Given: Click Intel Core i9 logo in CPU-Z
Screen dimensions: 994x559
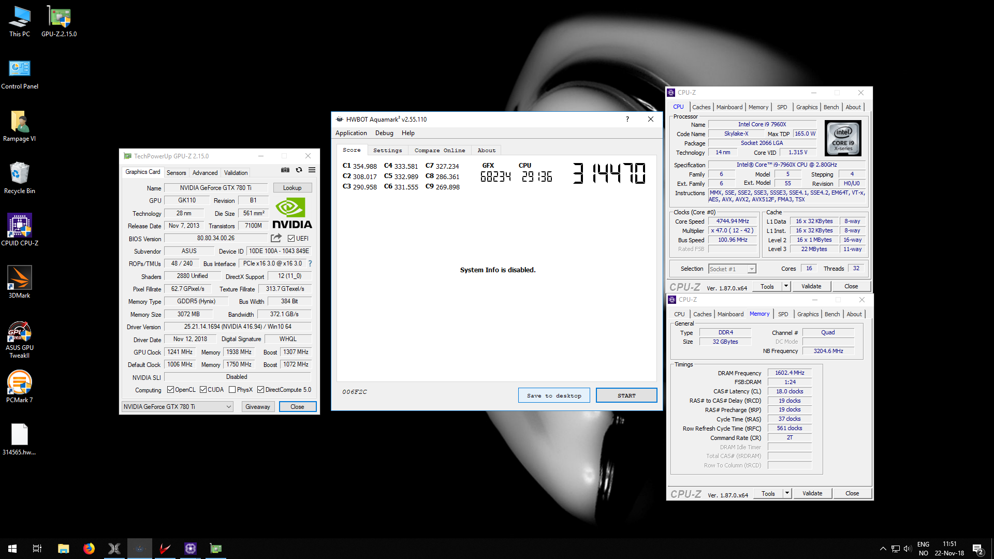Looking at the screenshot, I should click(843, 138).
